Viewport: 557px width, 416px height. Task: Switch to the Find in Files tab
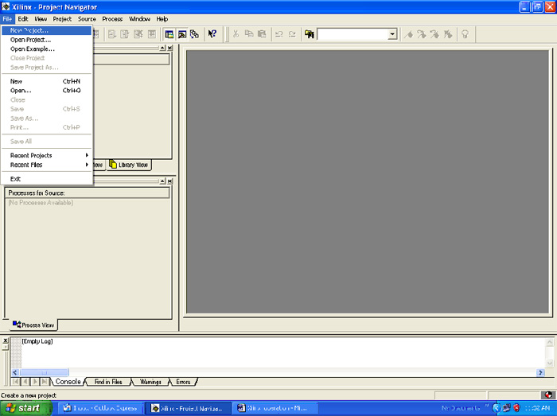click(108, 382)
